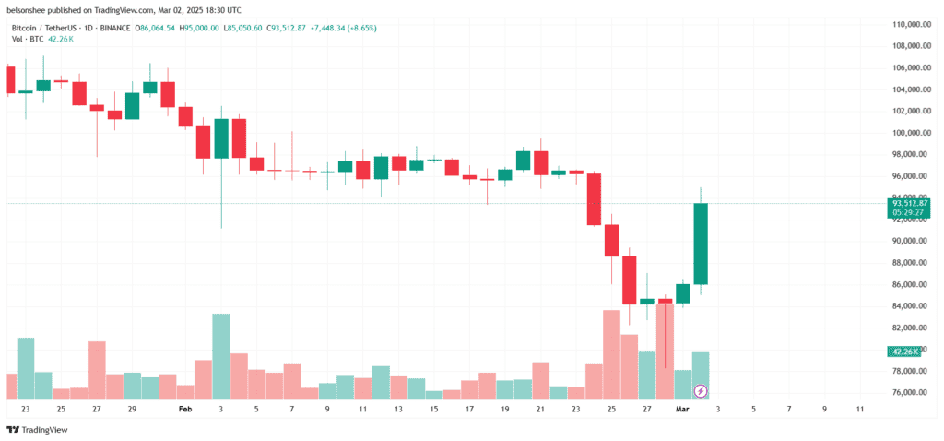This screenshot has height=441, width=944.
Task: Select the large green March 2 candlestick
Action: tap(701, 244)
